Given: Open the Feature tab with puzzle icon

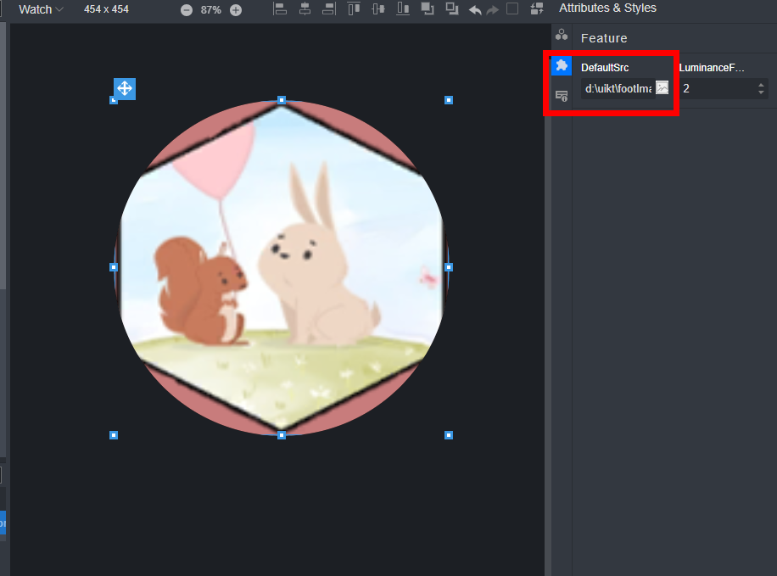Looking at the screenshot, I should point(561,65).
